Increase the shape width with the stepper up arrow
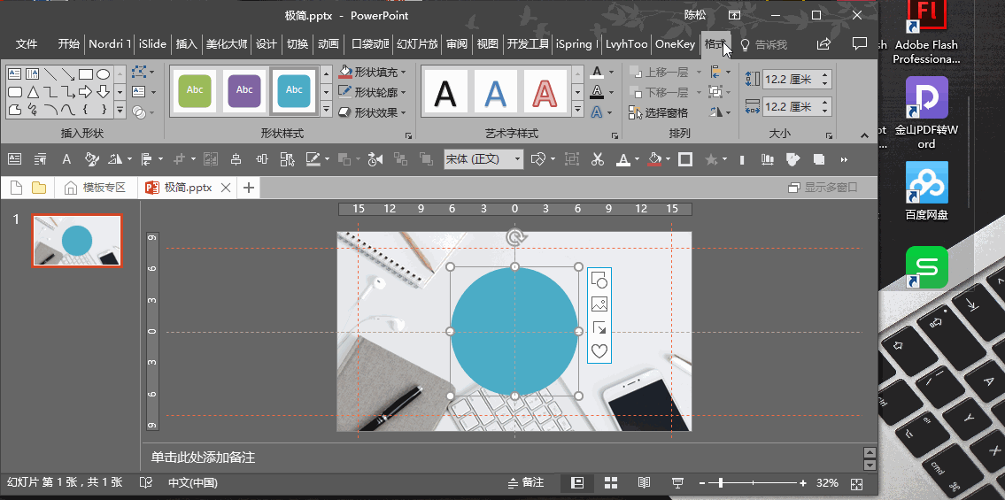1005x500 pixels. tap(825, 103)
